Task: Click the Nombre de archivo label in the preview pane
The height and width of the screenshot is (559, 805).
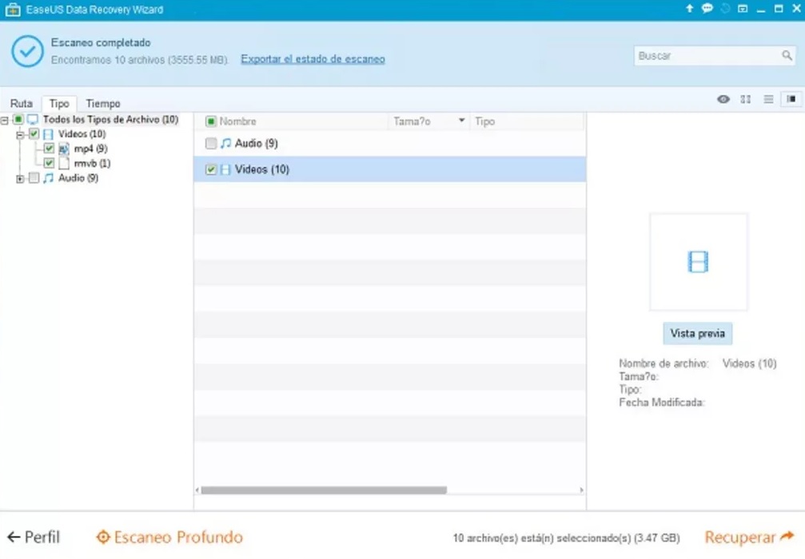Action: click(x=664, y=363)
